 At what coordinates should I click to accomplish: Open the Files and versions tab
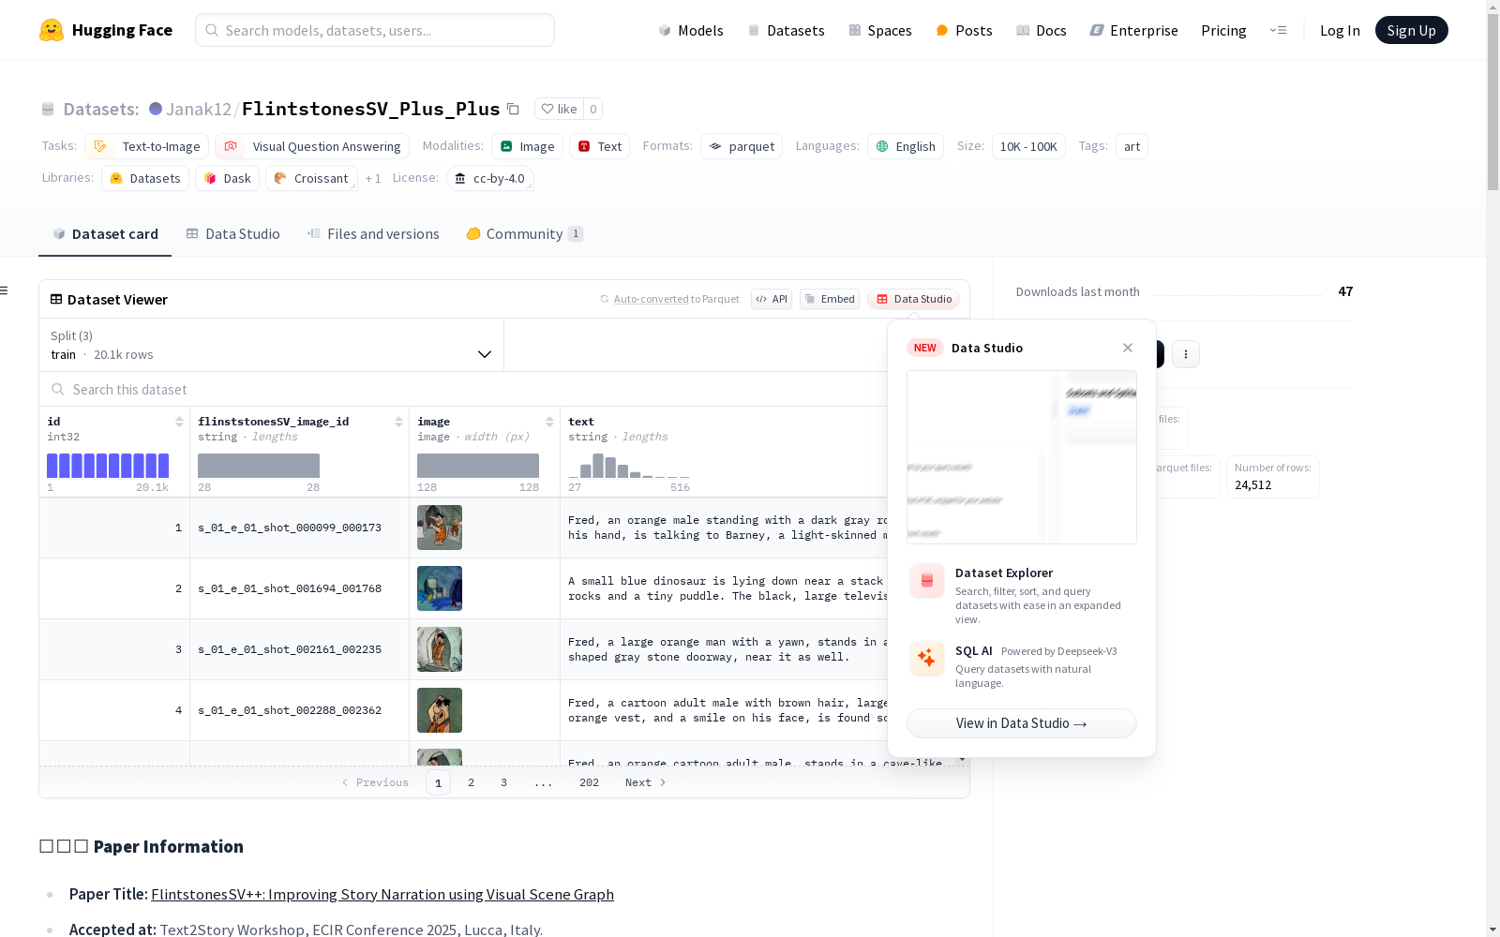click(x=373, y=234)
